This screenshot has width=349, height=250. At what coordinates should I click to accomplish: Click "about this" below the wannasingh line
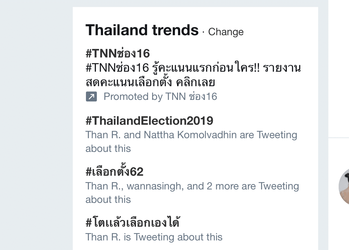click(x=108, y=200)
